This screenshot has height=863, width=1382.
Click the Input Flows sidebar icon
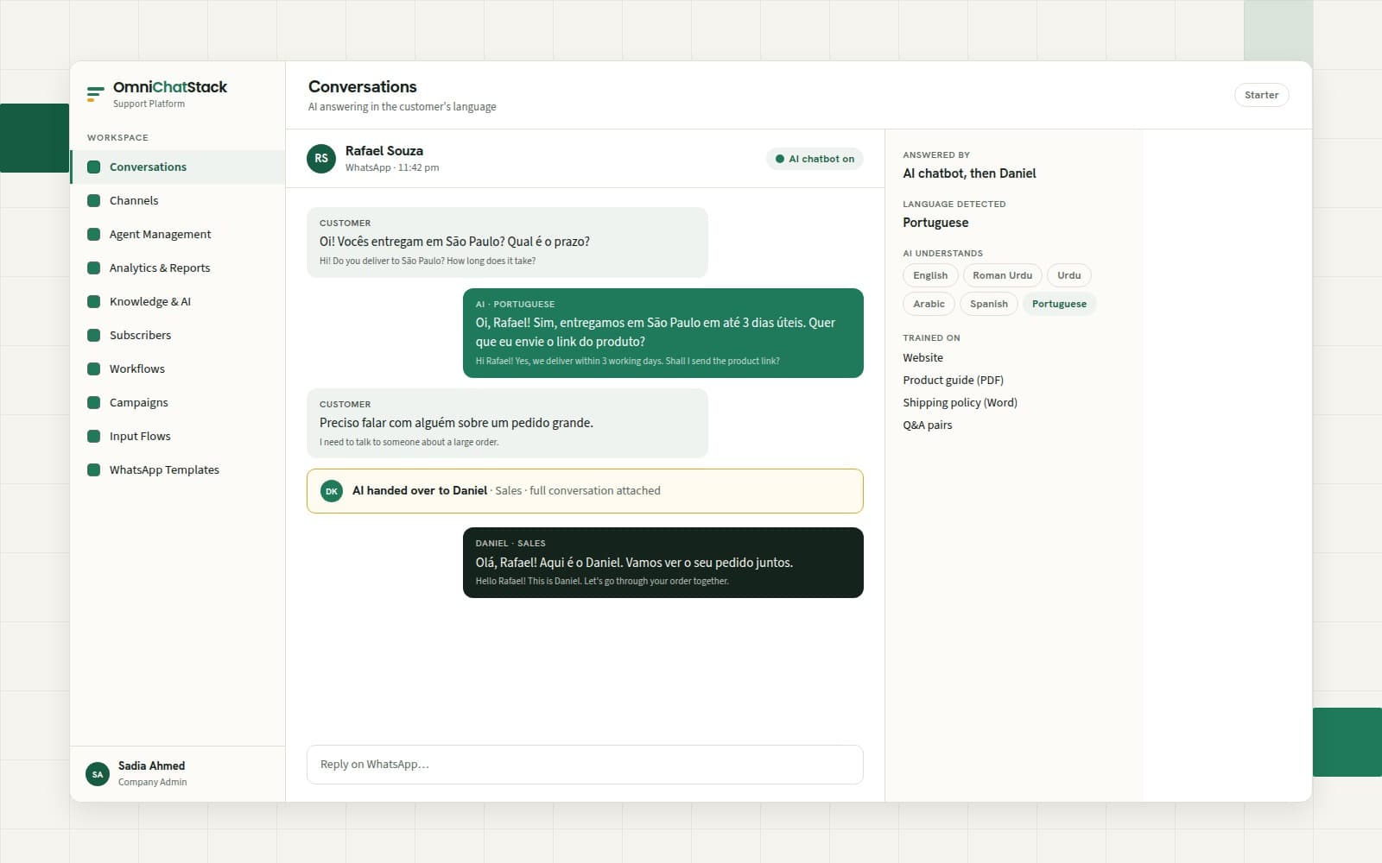(x=94, y=436)
